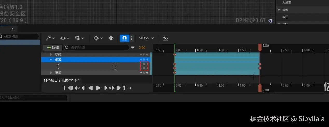Screen dimensions: 329x127
Task: Open the curve editor icon
Action: click(x=165, y=38)
